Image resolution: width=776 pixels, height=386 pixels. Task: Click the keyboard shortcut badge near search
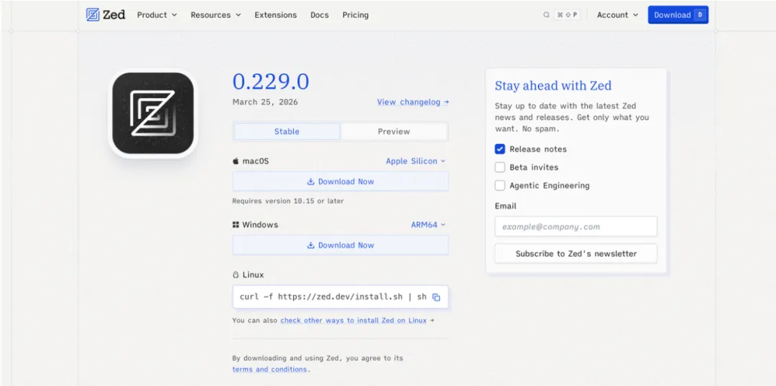(567, 15)
